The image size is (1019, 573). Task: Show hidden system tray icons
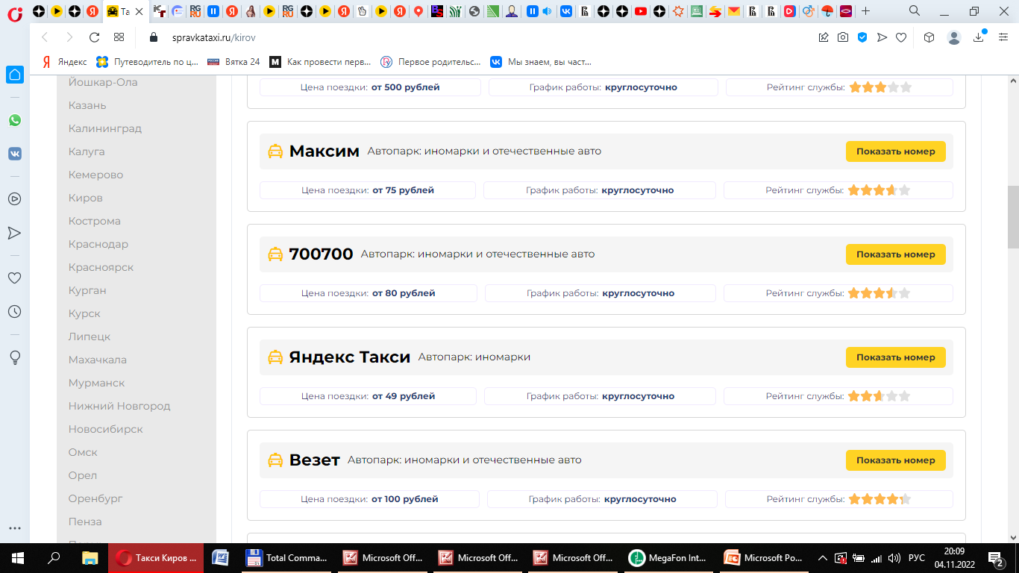[822, 558]
